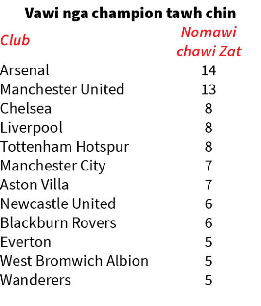Click the Newcastle United entry
Viewport: 261px width, 306px height.
[x=58, y=204]
